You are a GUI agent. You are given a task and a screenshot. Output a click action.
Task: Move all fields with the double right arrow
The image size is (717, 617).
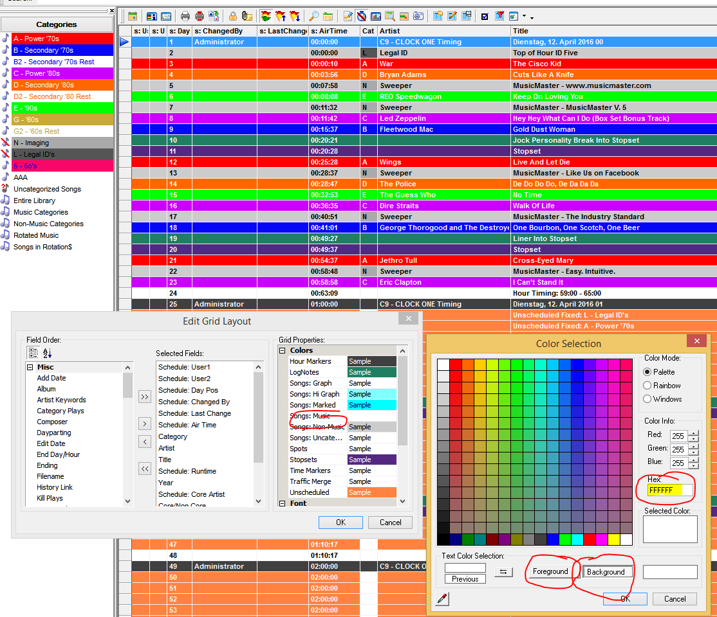145,397
